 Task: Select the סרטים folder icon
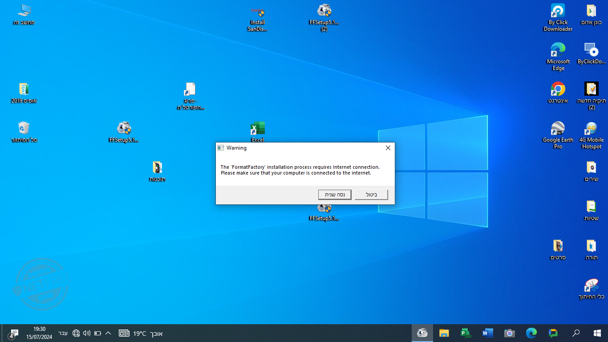[558, 249]
